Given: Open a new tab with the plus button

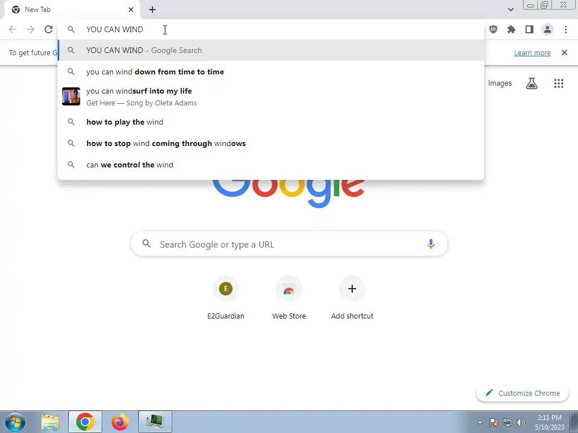Looking at the screenshot, I should pyautogui.click(x=152, y=10).
